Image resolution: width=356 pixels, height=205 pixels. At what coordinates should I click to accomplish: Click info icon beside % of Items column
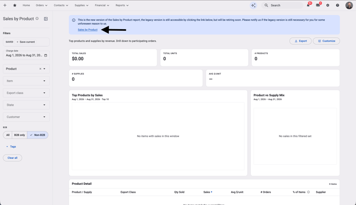click(x=308, y=192)
